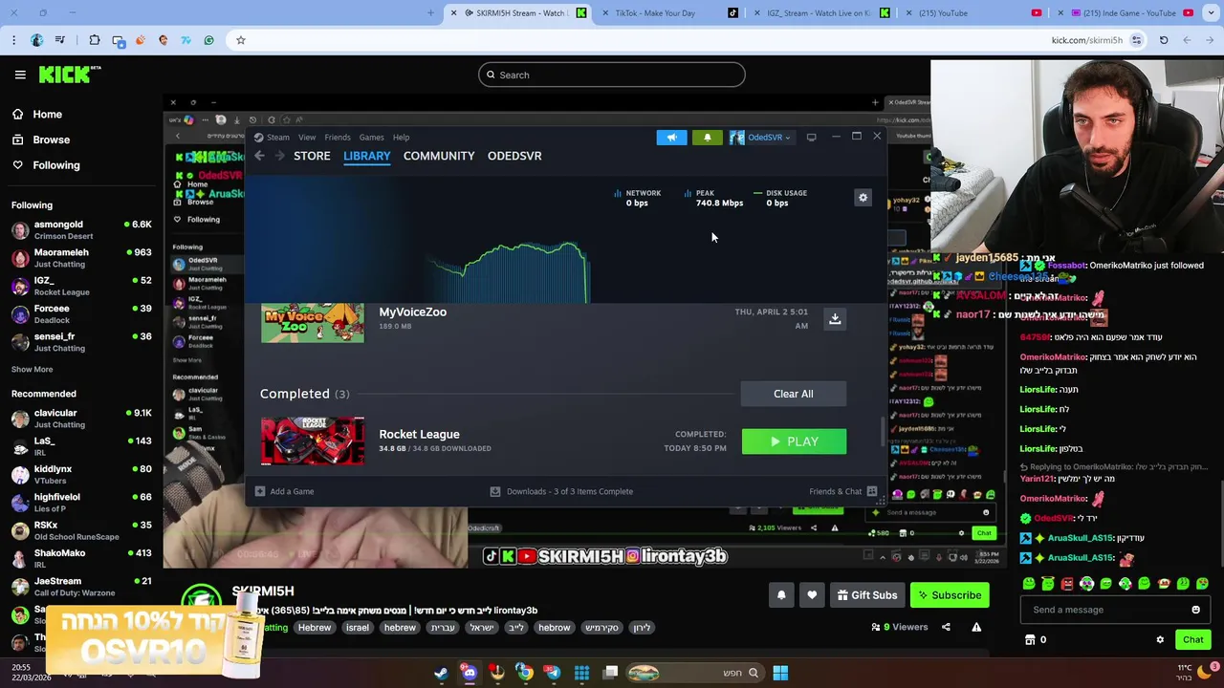Click Gift Subs button
1224x688 pixels.
point(866,595)
